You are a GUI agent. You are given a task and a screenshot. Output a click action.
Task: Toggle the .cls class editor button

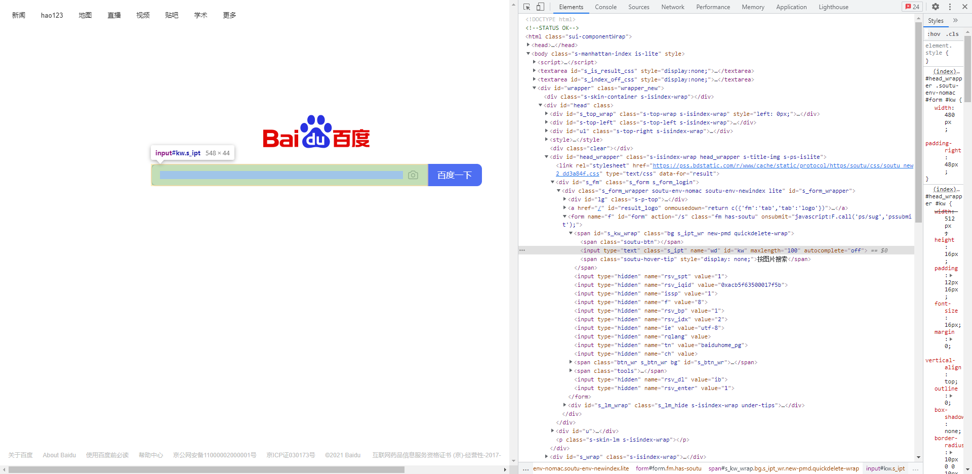(x=952, y=34)
